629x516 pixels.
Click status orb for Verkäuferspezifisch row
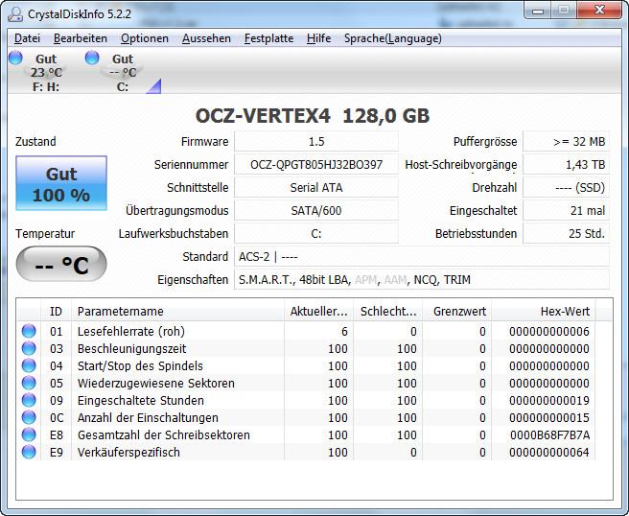tap(29, 452)
